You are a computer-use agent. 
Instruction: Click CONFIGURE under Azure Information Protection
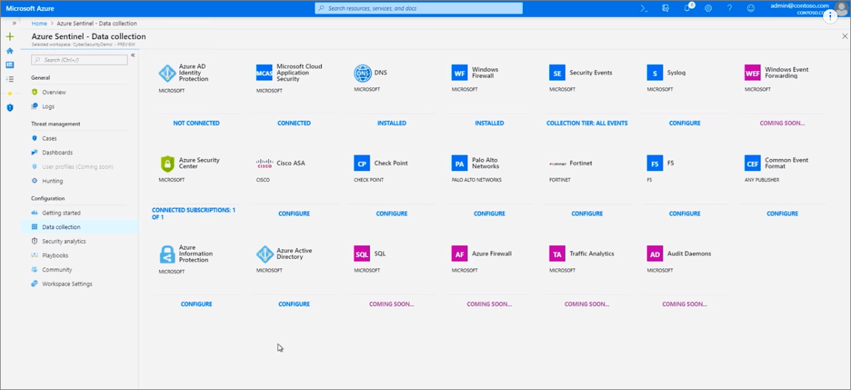[x=196, y=304]
